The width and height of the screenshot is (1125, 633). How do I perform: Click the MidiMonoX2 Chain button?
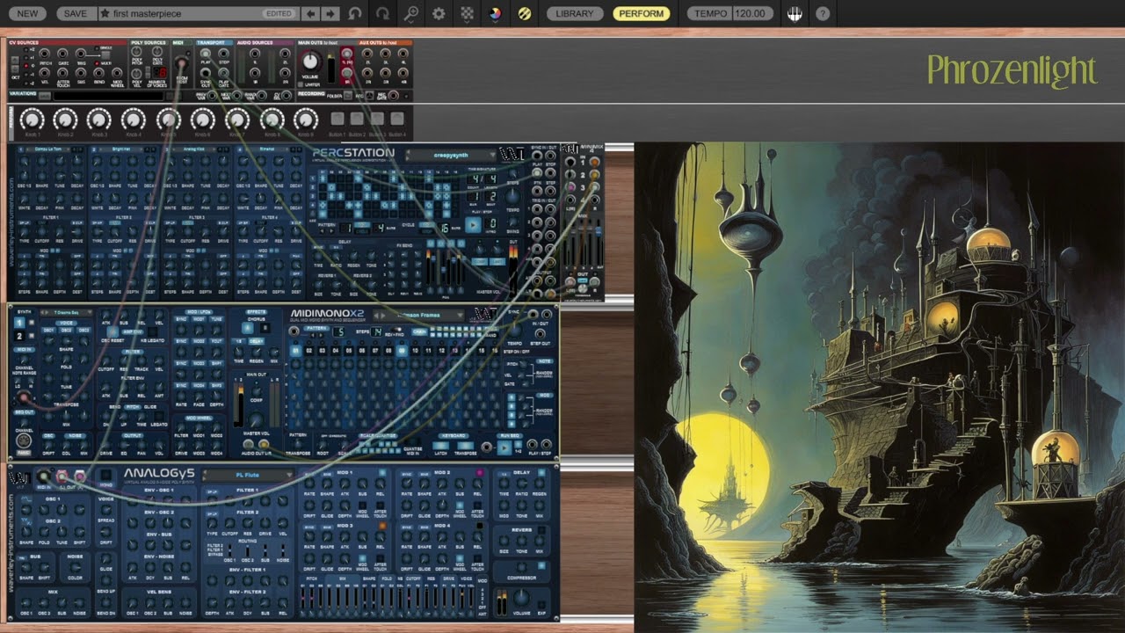(x=420, y=331)
